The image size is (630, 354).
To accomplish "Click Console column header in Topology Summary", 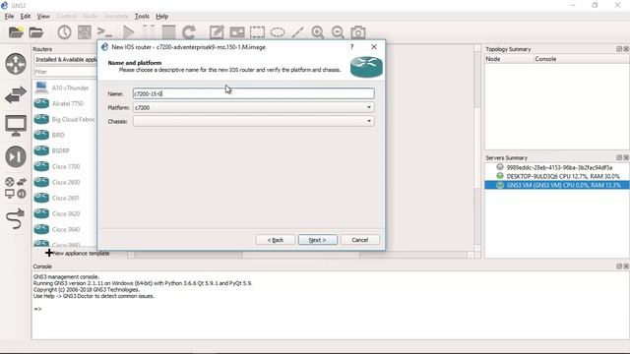I will [581, 59].
